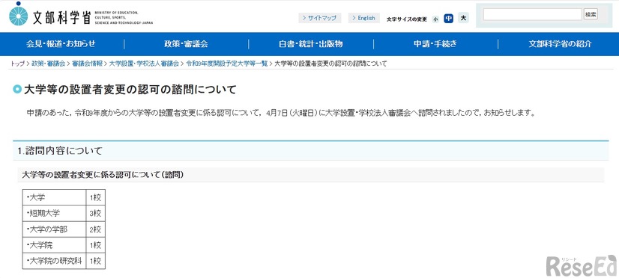Click table cell ・大学

point(54,198)
